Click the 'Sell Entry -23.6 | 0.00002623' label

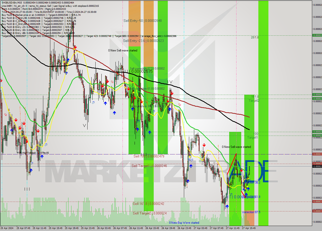pos(143,40)
